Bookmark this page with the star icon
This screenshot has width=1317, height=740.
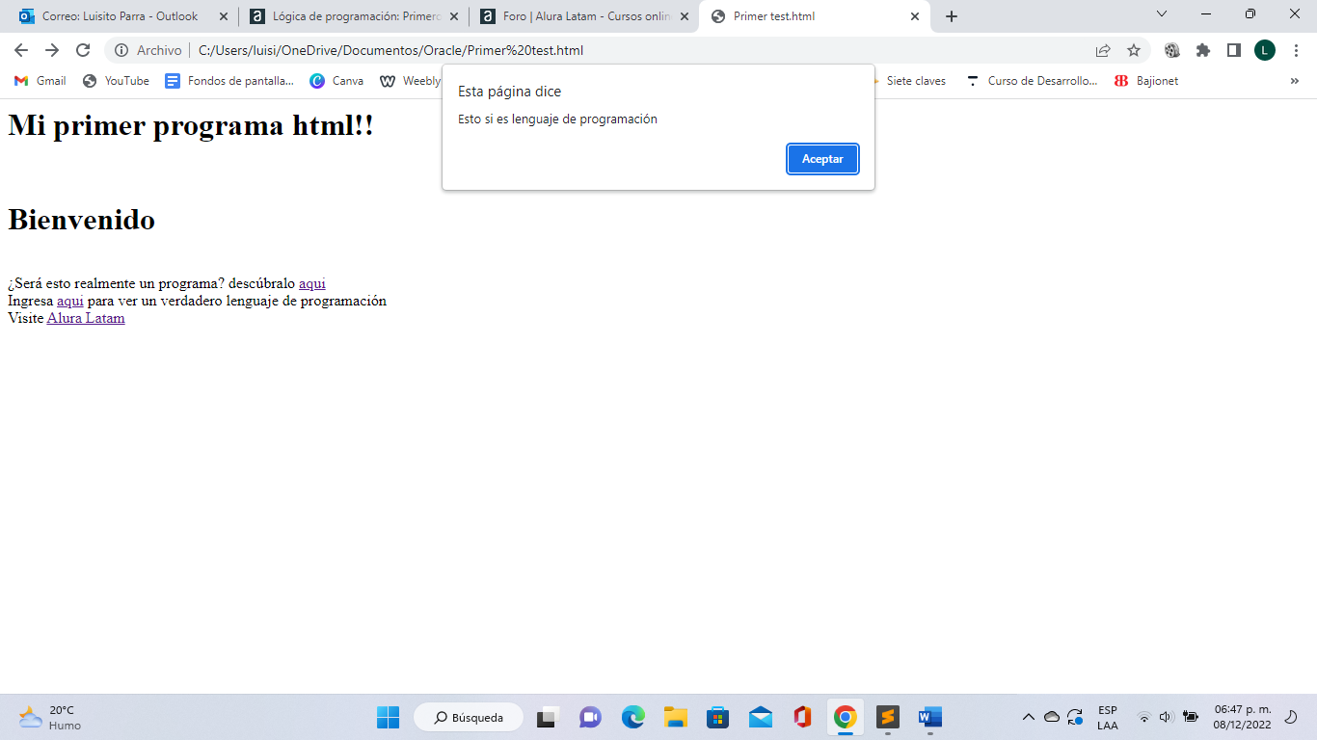click(1134, 50)
